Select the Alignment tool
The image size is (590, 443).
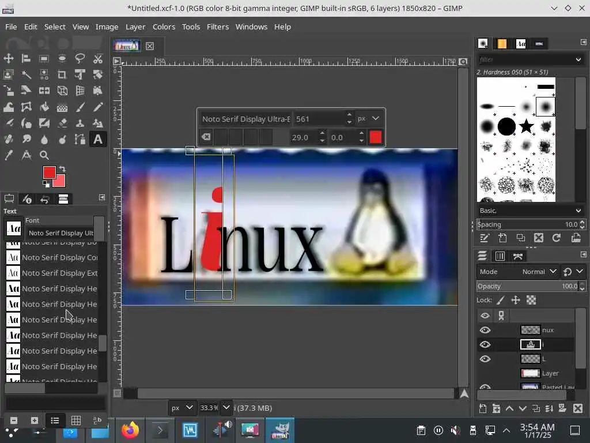tap(26, 58)
